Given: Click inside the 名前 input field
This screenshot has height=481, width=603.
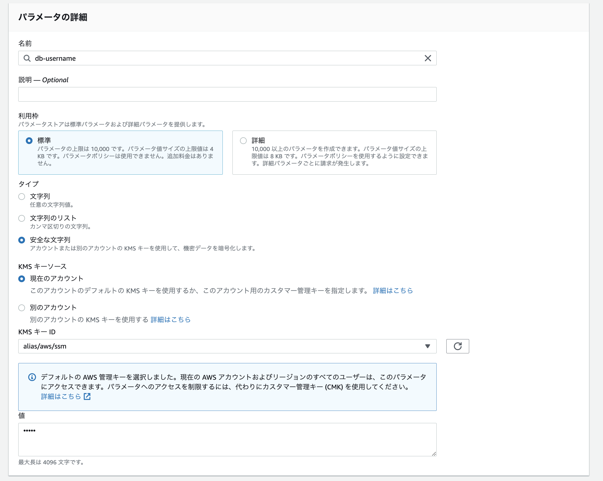Looking at the screenshot, I should [x=196, y=58].
